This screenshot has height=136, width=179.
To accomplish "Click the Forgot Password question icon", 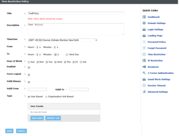I will click(144, 48).
